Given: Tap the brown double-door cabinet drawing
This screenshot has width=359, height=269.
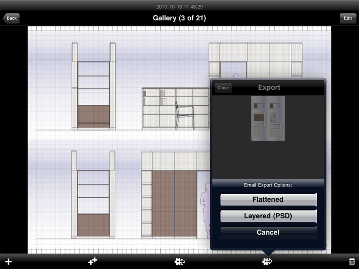Looking at the screenshot, I should tap(174, 203).
